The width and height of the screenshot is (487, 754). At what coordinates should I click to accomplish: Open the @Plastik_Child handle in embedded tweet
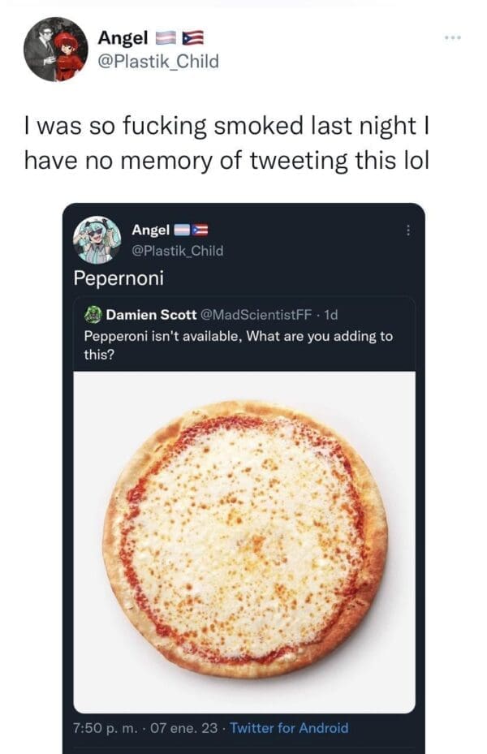[177, 250]
